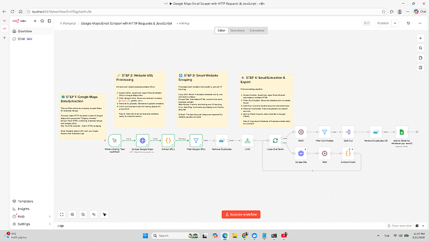Select the Wait node on lower branch

click(325, 153)
